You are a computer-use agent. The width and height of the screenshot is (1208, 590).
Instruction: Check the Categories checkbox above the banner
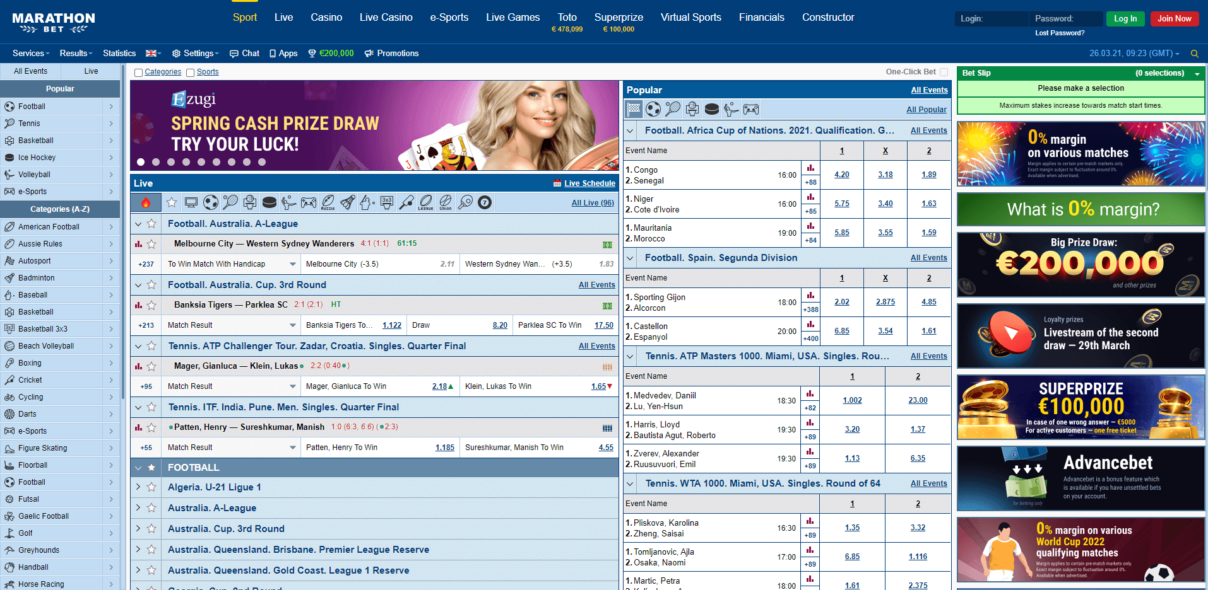(138, 72)
